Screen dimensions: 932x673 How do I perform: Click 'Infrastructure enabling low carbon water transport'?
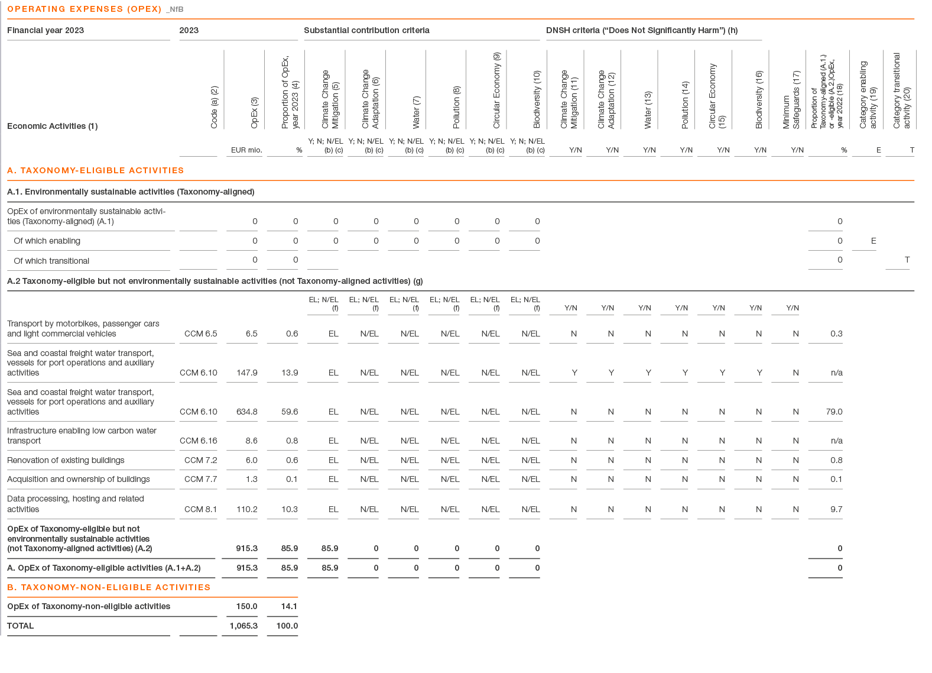[x=82, y=436]
